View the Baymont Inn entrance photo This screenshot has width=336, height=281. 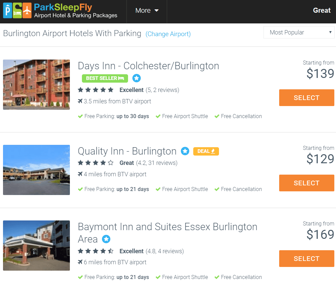point(36,246)
